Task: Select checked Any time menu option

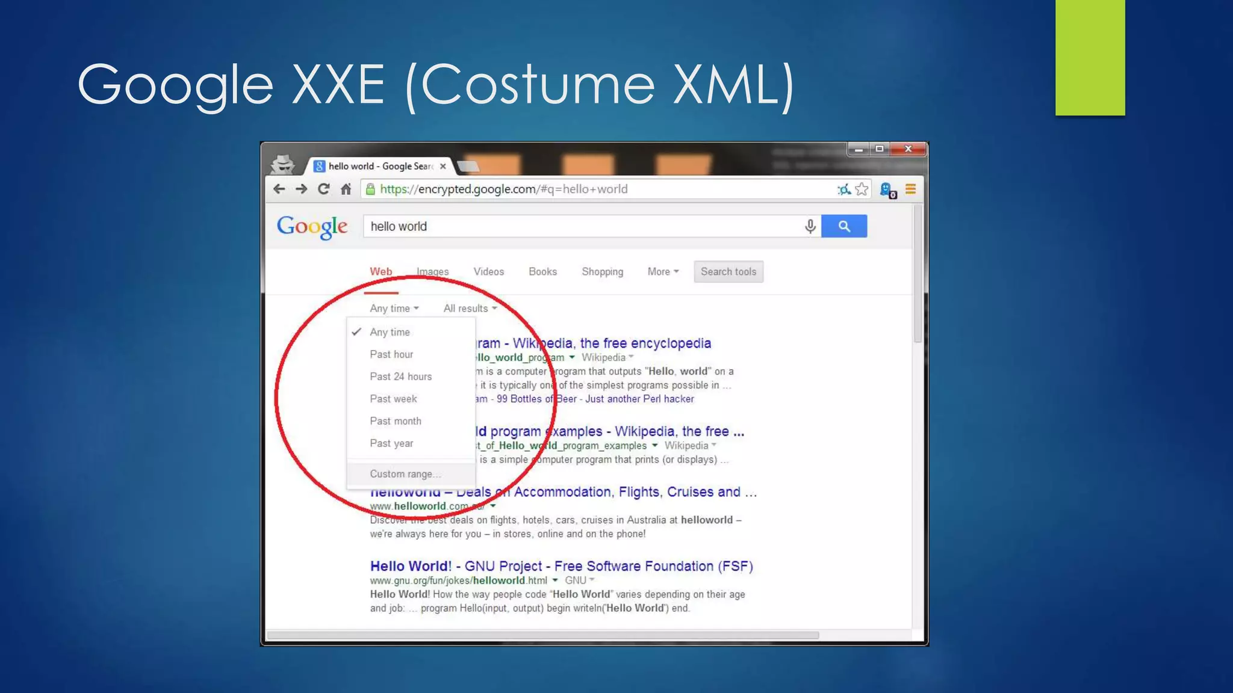Action: click(411, 332)
